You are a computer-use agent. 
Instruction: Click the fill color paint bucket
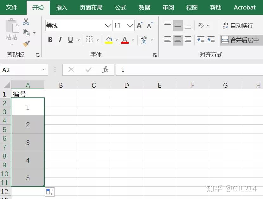coord(109,40)
